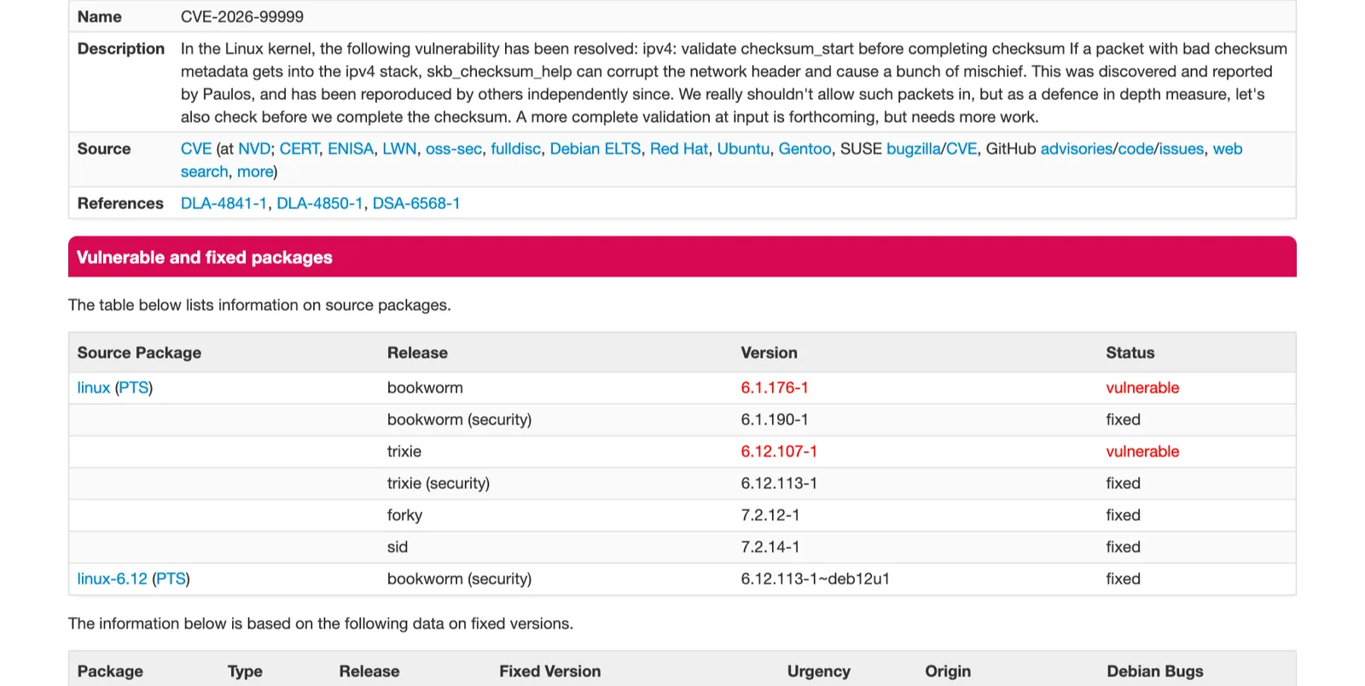The image size is (1365, 686).
Task: Click the 'Urgency' column header
Action: point(819,671)
